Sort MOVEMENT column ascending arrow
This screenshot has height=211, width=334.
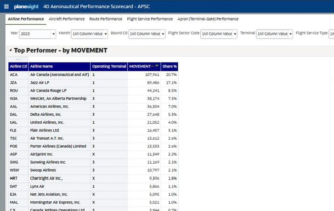coord(153,66)
